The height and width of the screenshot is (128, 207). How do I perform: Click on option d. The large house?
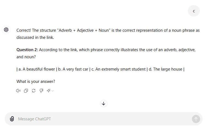pyautogui.click(x=165, y=69)
